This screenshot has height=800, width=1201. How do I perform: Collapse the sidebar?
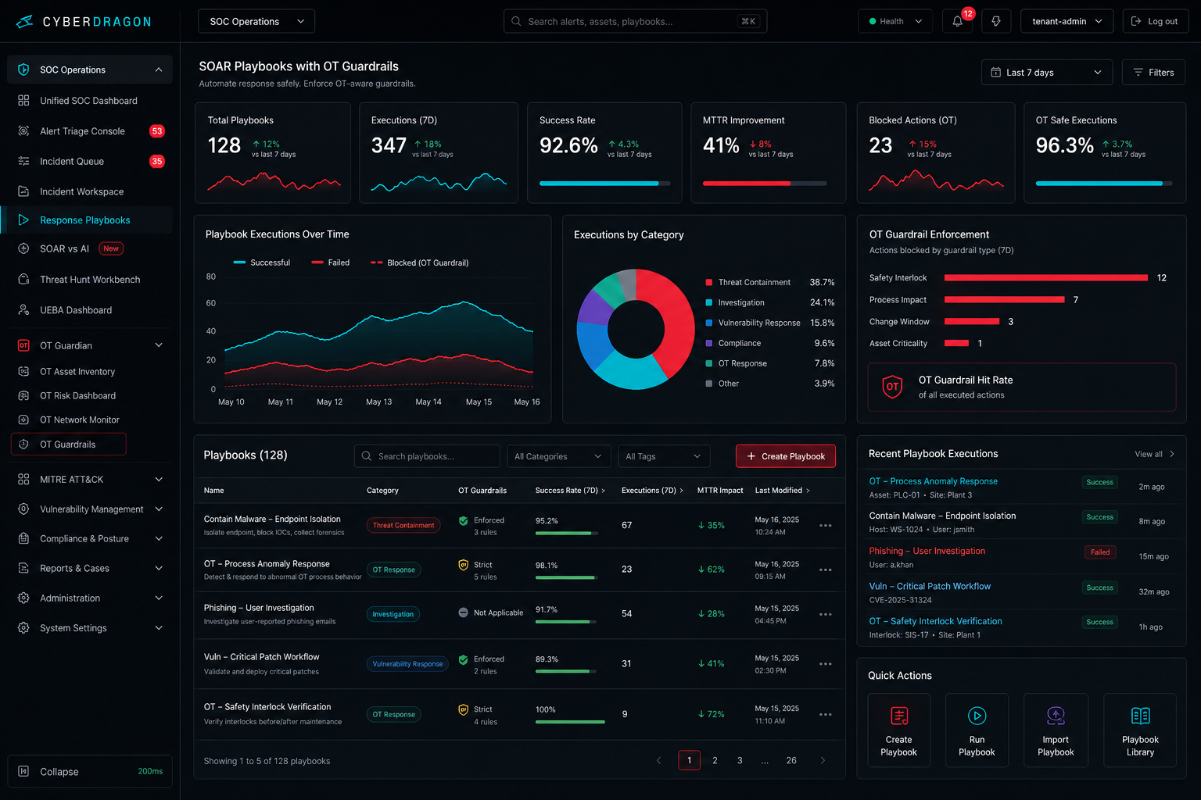[90, 772]
